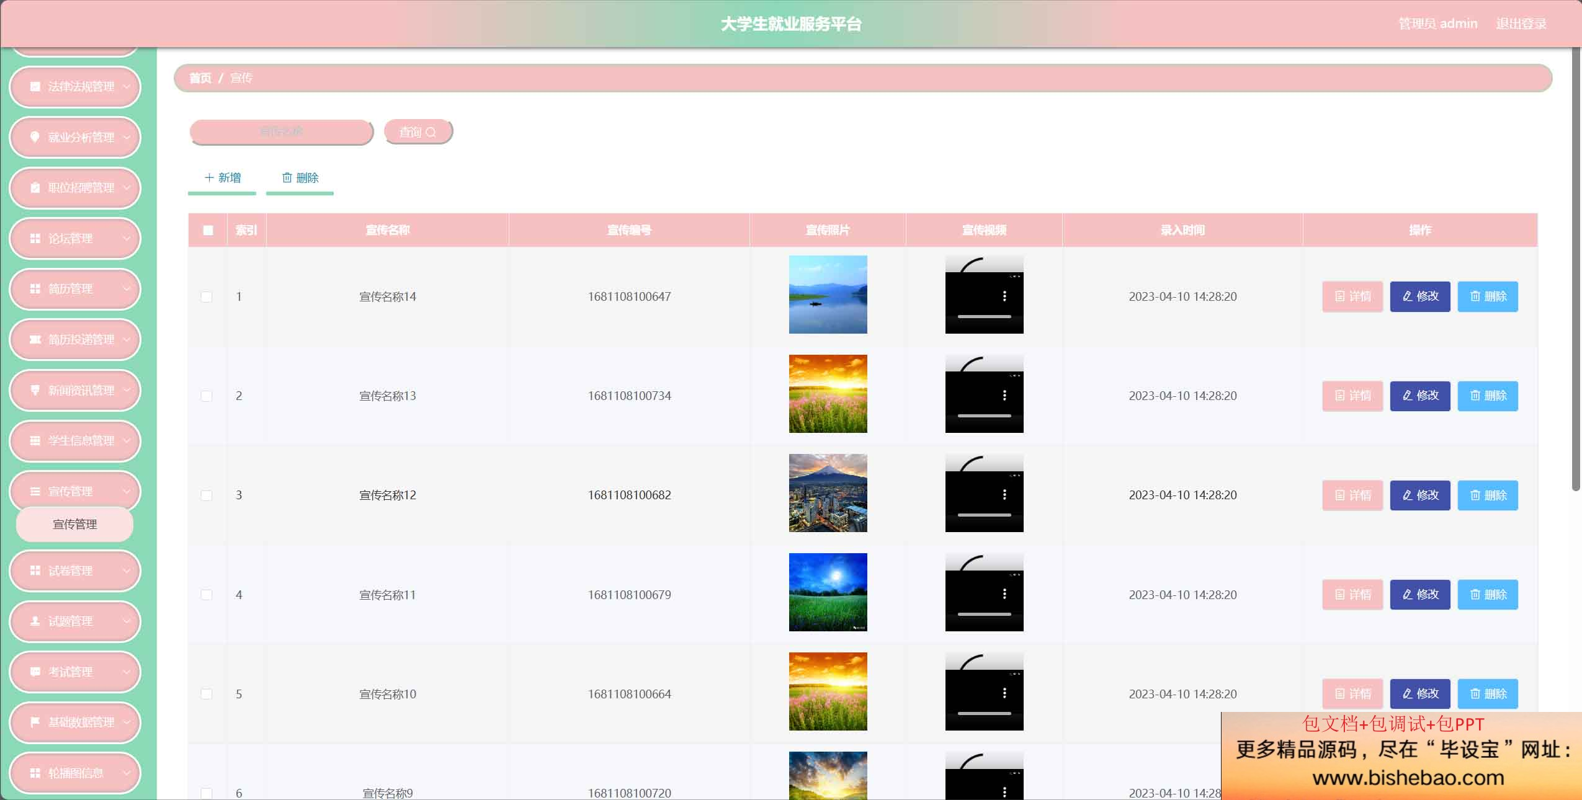The image size is (1582, 800).
Task: Click video progress bar for 宣传名称10
Action: click(x=985, y=714)
